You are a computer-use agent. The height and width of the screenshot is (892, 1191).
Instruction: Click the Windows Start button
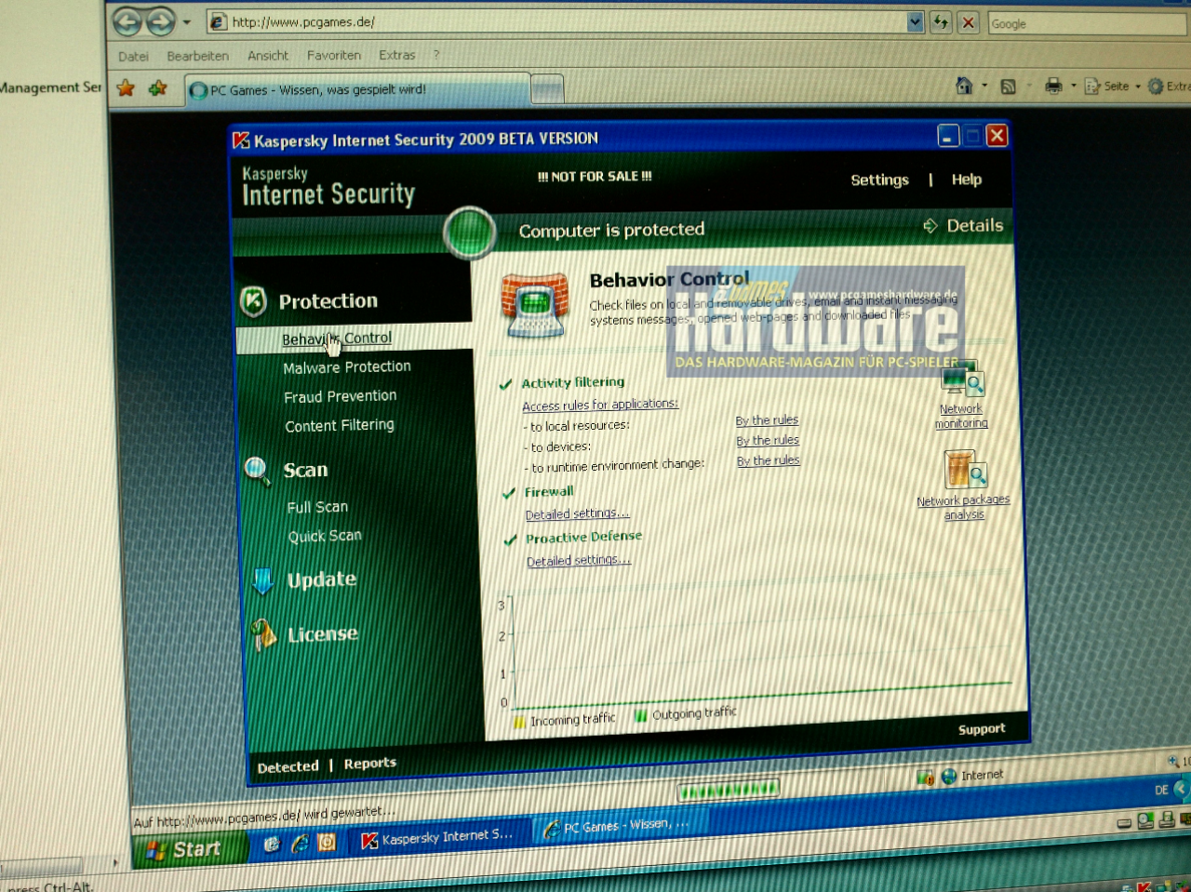coord(189,849)
